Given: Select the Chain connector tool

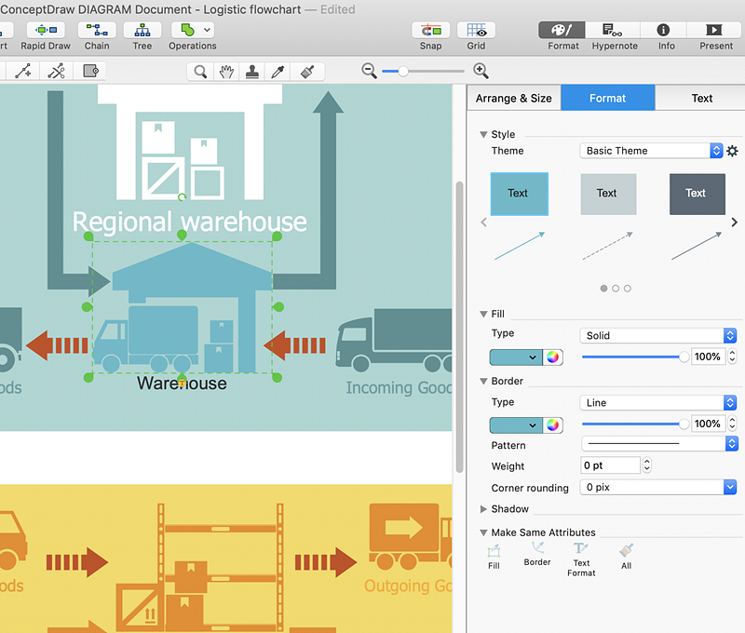Looking at the screenshot, I should click(97, 31).
